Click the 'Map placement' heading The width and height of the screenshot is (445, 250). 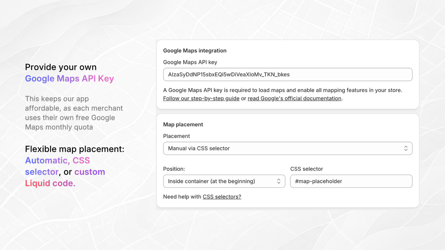183,124
